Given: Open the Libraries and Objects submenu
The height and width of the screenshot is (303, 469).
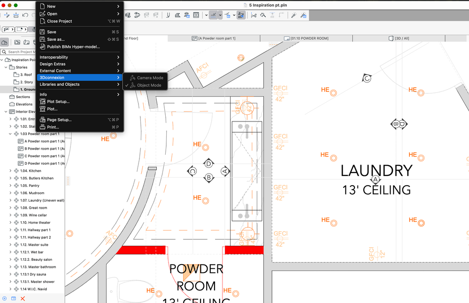Looking at the screenshot, I should click(x=79, y=84).
